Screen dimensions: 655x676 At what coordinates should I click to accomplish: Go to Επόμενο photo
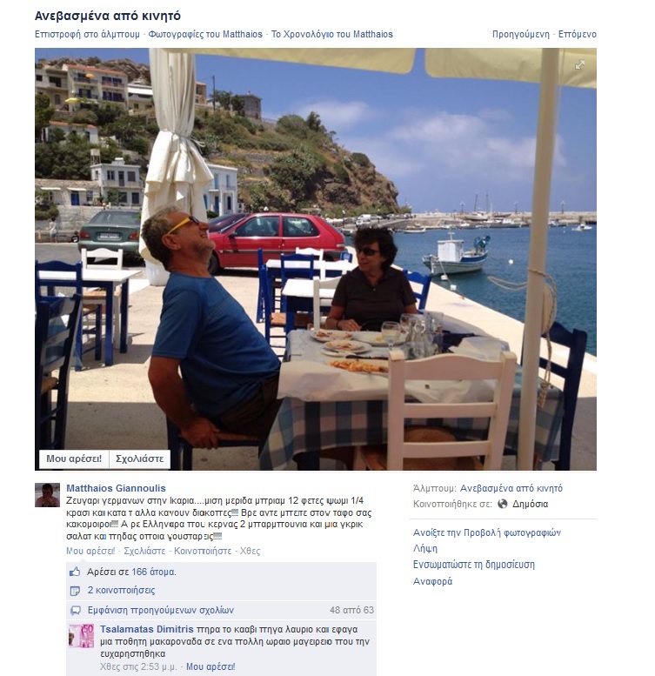click(x=578, y=34)
